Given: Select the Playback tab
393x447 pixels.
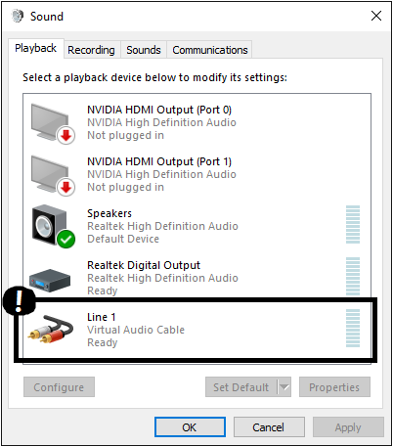Looking at the screenshot, I should (36, 48).
